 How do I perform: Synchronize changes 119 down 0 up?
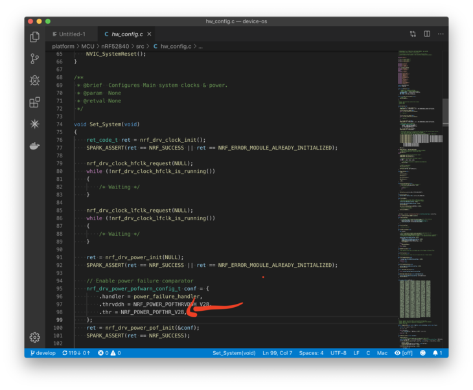click(x=76, y=353)
